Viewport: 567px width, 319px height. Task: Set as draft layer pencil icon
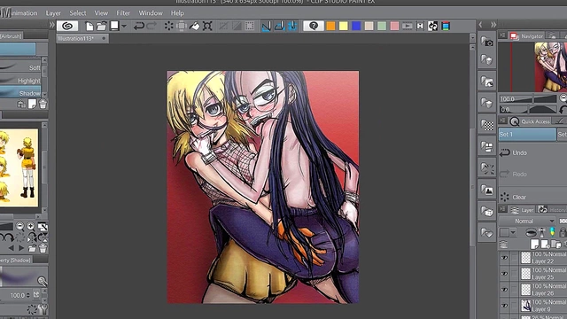point(552,232)
